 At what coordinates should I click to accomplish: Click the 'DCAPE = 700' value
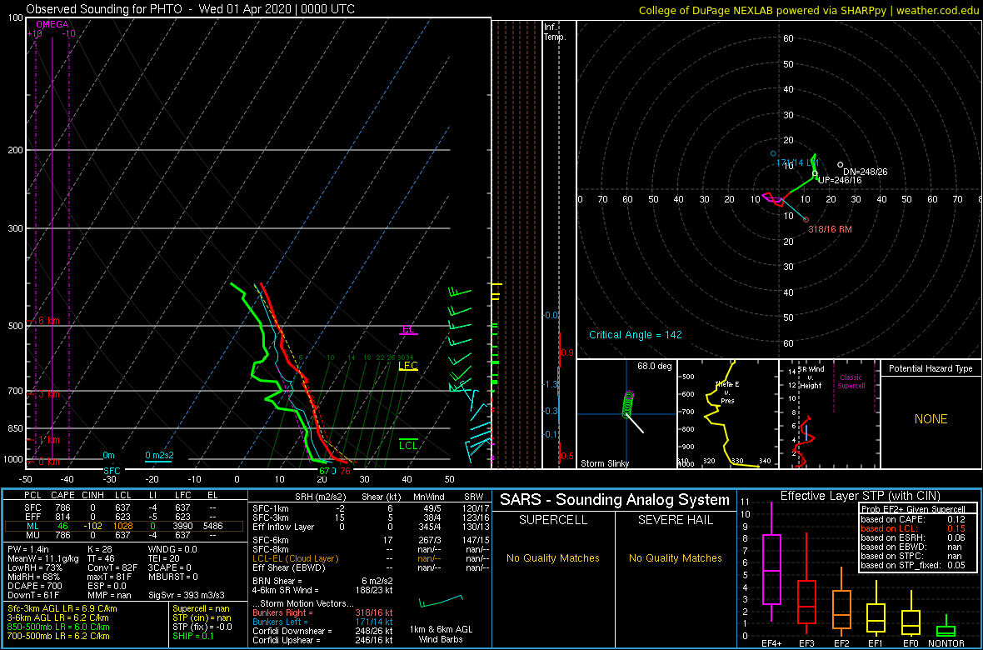[x=33, y=585]
